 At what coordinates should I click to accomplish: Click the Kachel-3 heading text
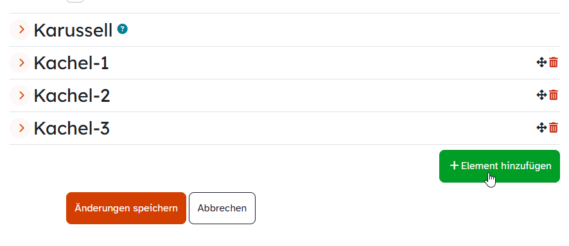72,128
